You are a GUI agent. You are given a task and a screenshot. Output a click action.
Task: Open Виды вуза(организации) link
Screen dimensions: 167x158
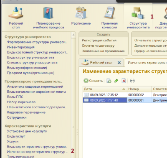pyautogui.click(x=27, y=68)
